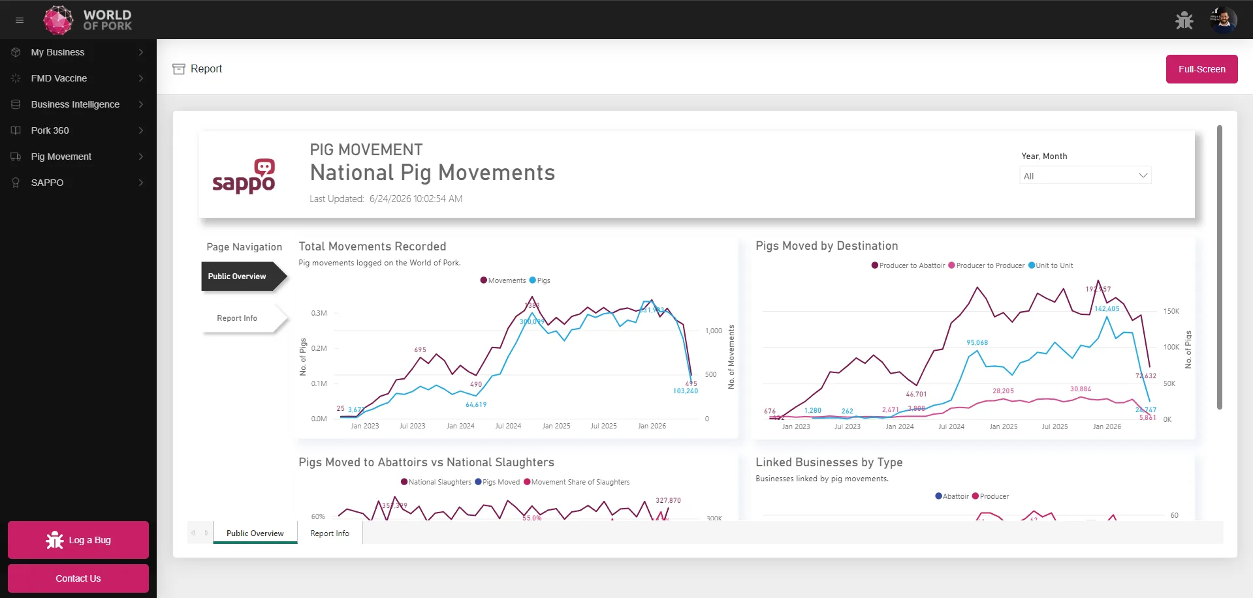This screenshot has width=1253, height=598.
Task: Click the Pork 360 book icon
Action: click(16, 130)
